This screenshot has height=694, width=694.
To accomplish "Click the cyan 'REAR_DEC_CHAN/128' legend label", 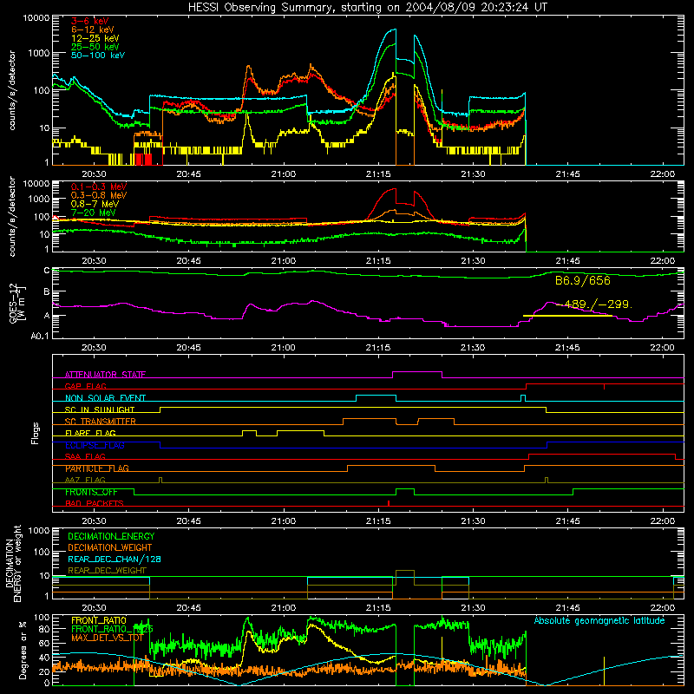I will pos(115,559).
